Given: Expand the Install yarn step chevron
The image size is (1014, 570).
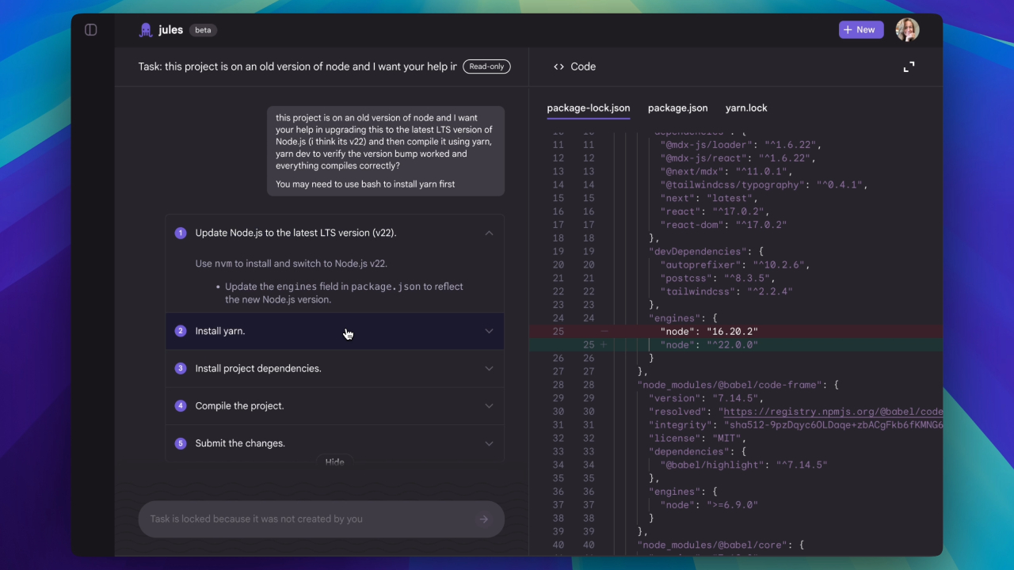Looking at the screenshot, I should 489,331.
